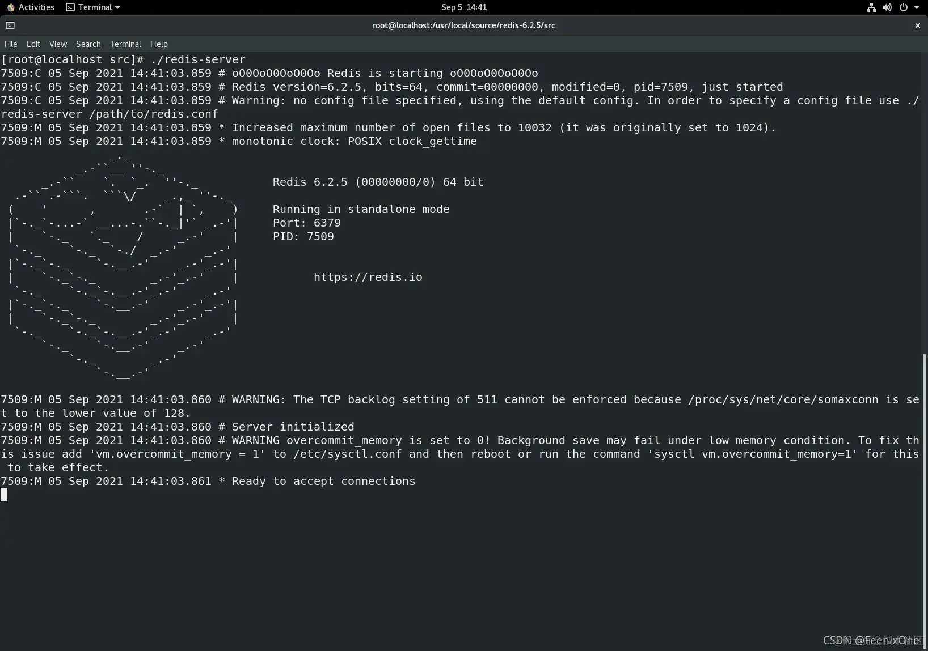928x651 pixels.
Task: Click the 'Running in standalone mode' text
Action: click(x=361, y=209)
